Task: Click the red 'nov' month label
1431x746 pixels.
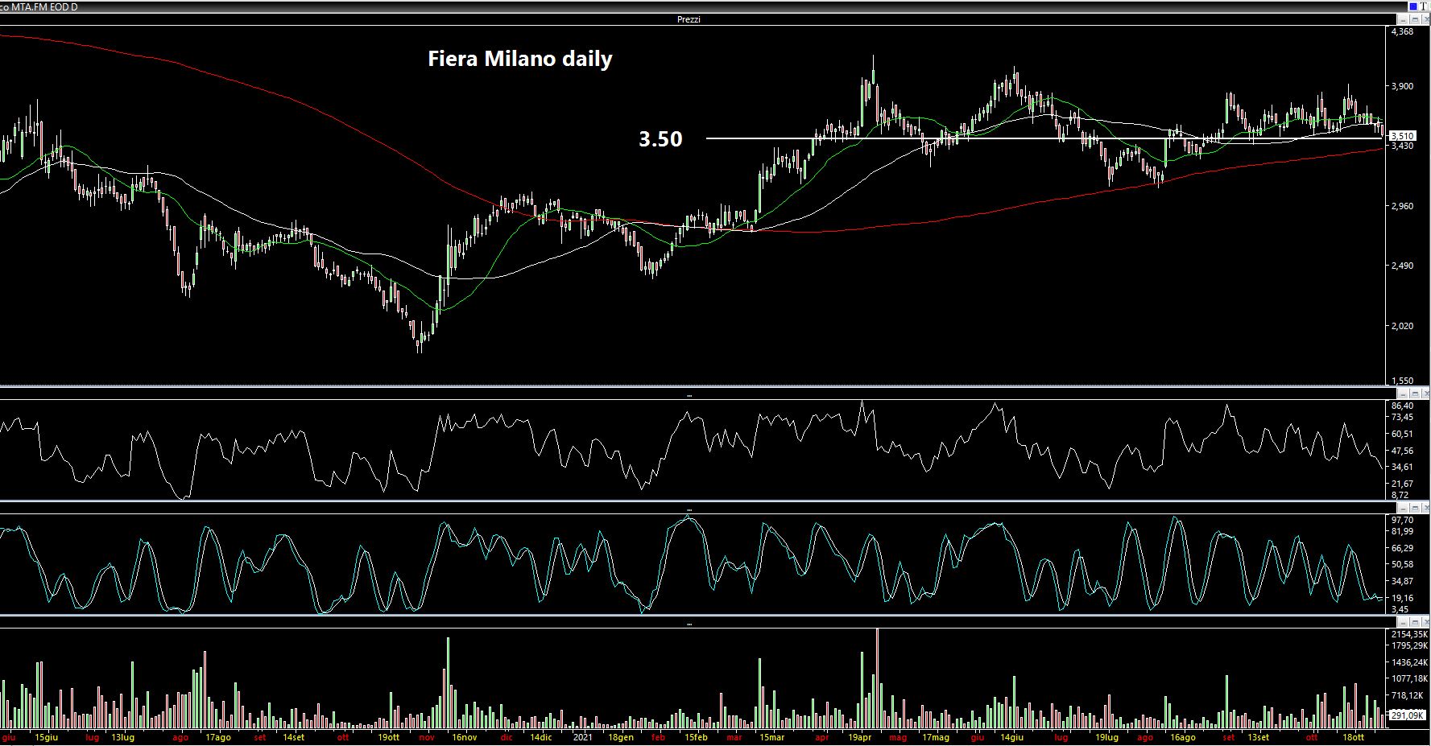Action: pyautogui.click(x=427, y=737)
